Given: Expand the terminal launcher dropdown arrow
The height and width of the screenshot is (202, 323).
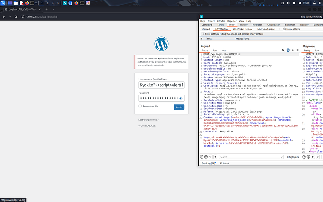Looking at the screenshot, I should tap(36, 3).
